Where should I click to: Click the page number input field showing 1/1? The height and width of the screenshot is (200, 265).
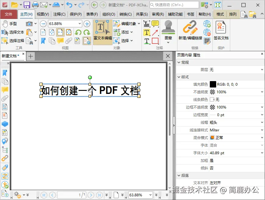[x=71, y=195]
